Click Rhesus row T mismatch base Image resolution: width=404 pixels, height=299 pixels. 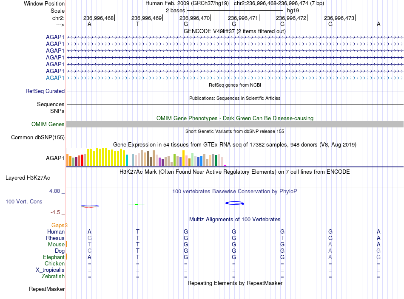coord(282,238)
